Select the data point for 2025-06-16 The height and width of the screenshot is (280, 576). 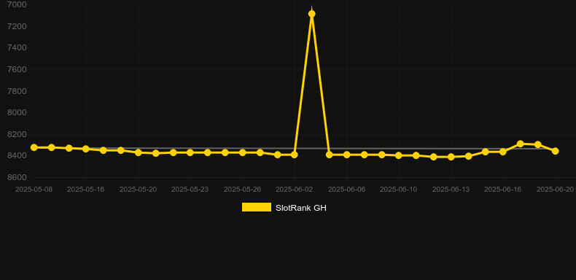pos(503,152)
